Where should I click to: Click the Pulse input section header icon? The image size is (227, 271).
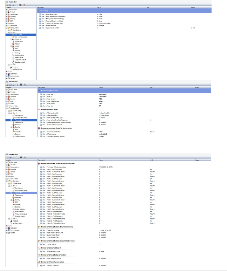[39, 110]
